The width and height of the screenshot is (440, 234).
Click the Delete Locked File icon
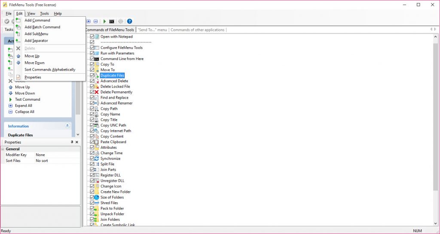97,87
